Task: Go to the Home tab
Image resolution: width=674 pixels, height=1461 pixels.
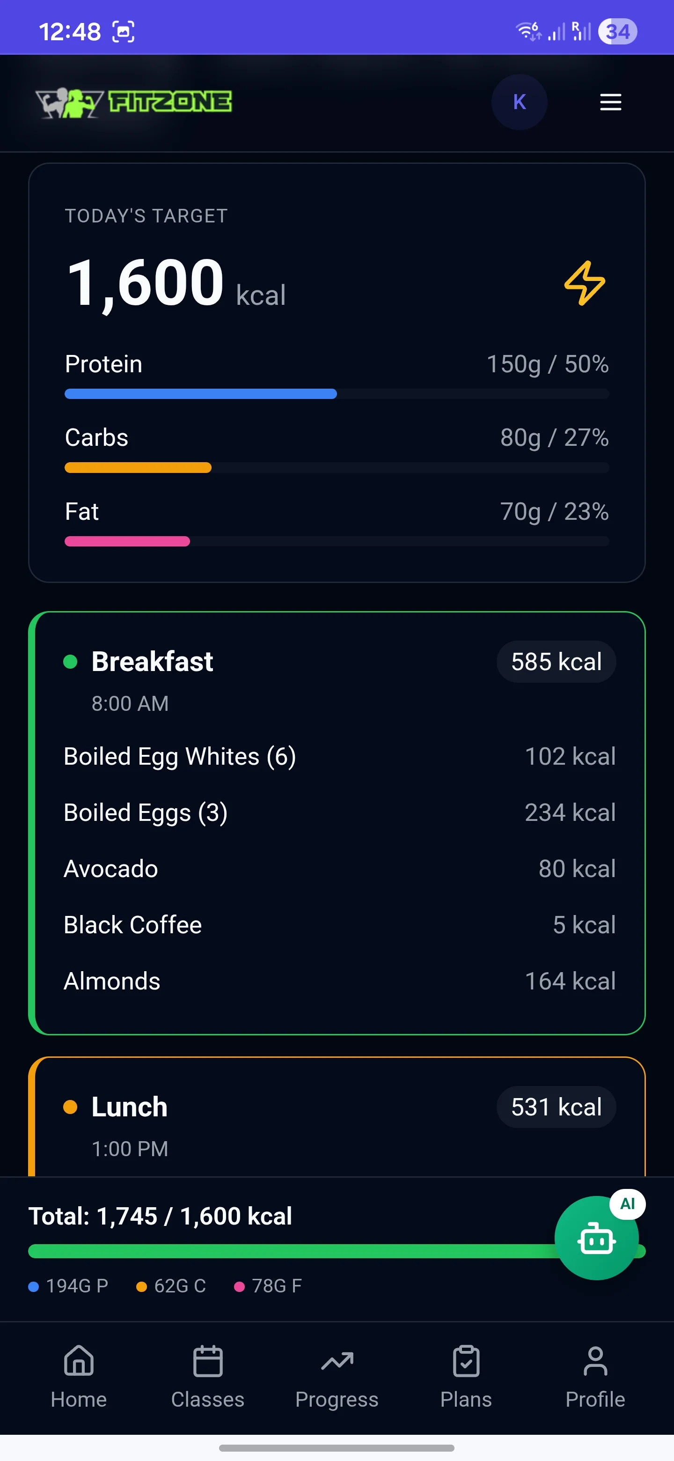Action: [79, 1375]
